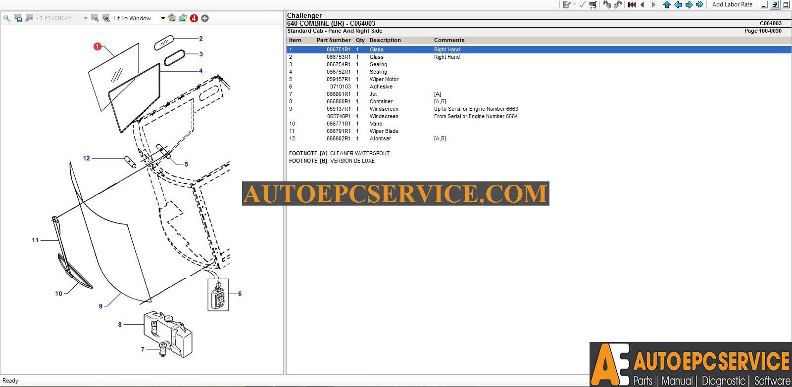Image resolution: width=792 pixels, height=387 pixels.
Task: Click FOOTNOTE [A] CLEANER WATERSPOUT text
Action: pyautogui.click(x=339, y=153)
